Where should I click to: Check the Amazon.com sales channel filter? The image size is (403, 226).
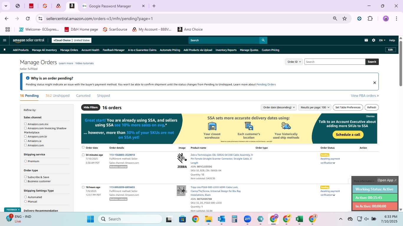pos(25,145)
